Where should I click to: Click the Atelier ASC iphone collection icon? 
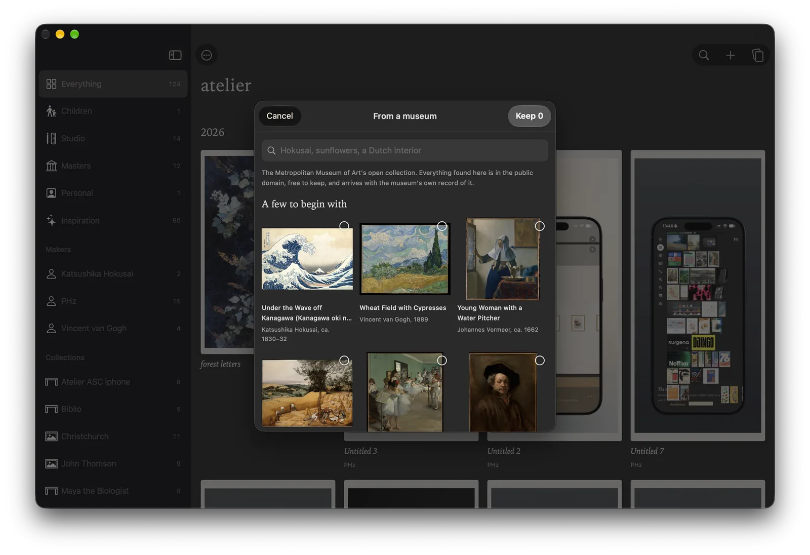coord(51,382)
